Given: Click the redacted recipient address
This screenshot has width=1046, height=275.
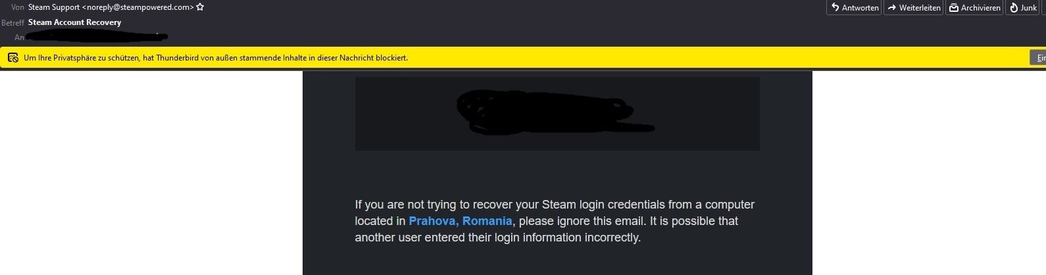Looking at the screenshot, I should [x=99, y=36].
